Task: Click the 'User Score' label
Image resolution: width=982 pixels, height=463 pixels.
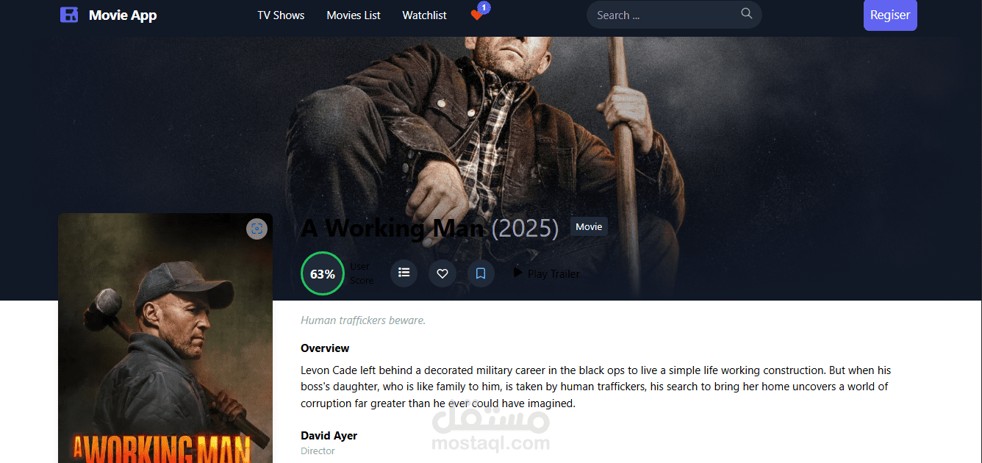Action: (362, 273)
